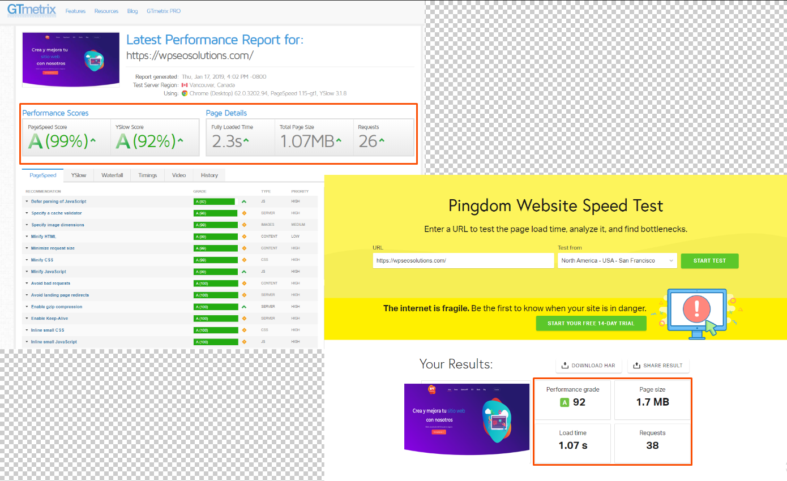Viewport: 787px width, 481px height.
Task: Expand the Defer parsing of JavaScript recommendation
Action: point(27,201)
